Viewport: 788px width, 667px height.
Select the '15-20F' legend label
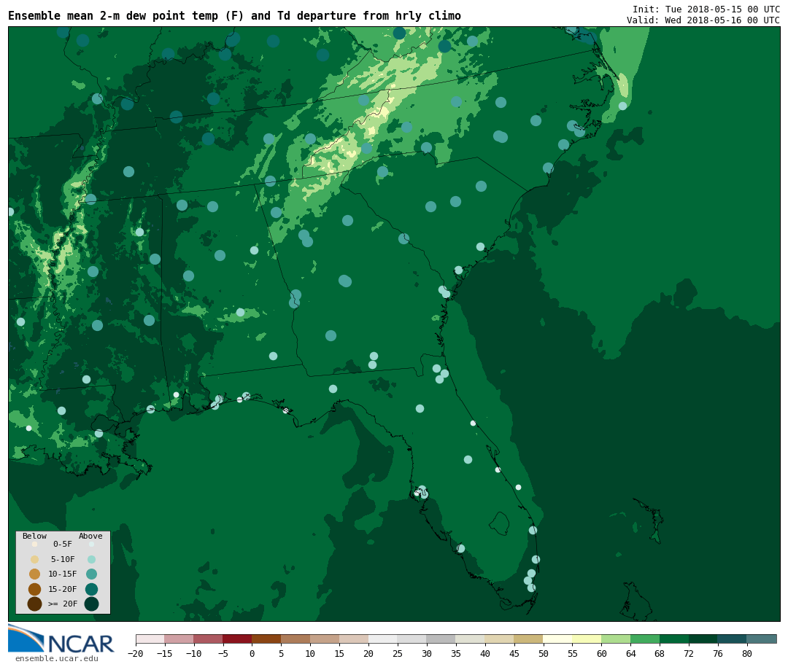click(63, 589)
